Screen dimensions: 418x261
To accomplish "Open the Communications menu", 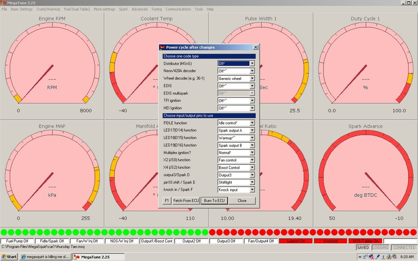I will (178, 9).
